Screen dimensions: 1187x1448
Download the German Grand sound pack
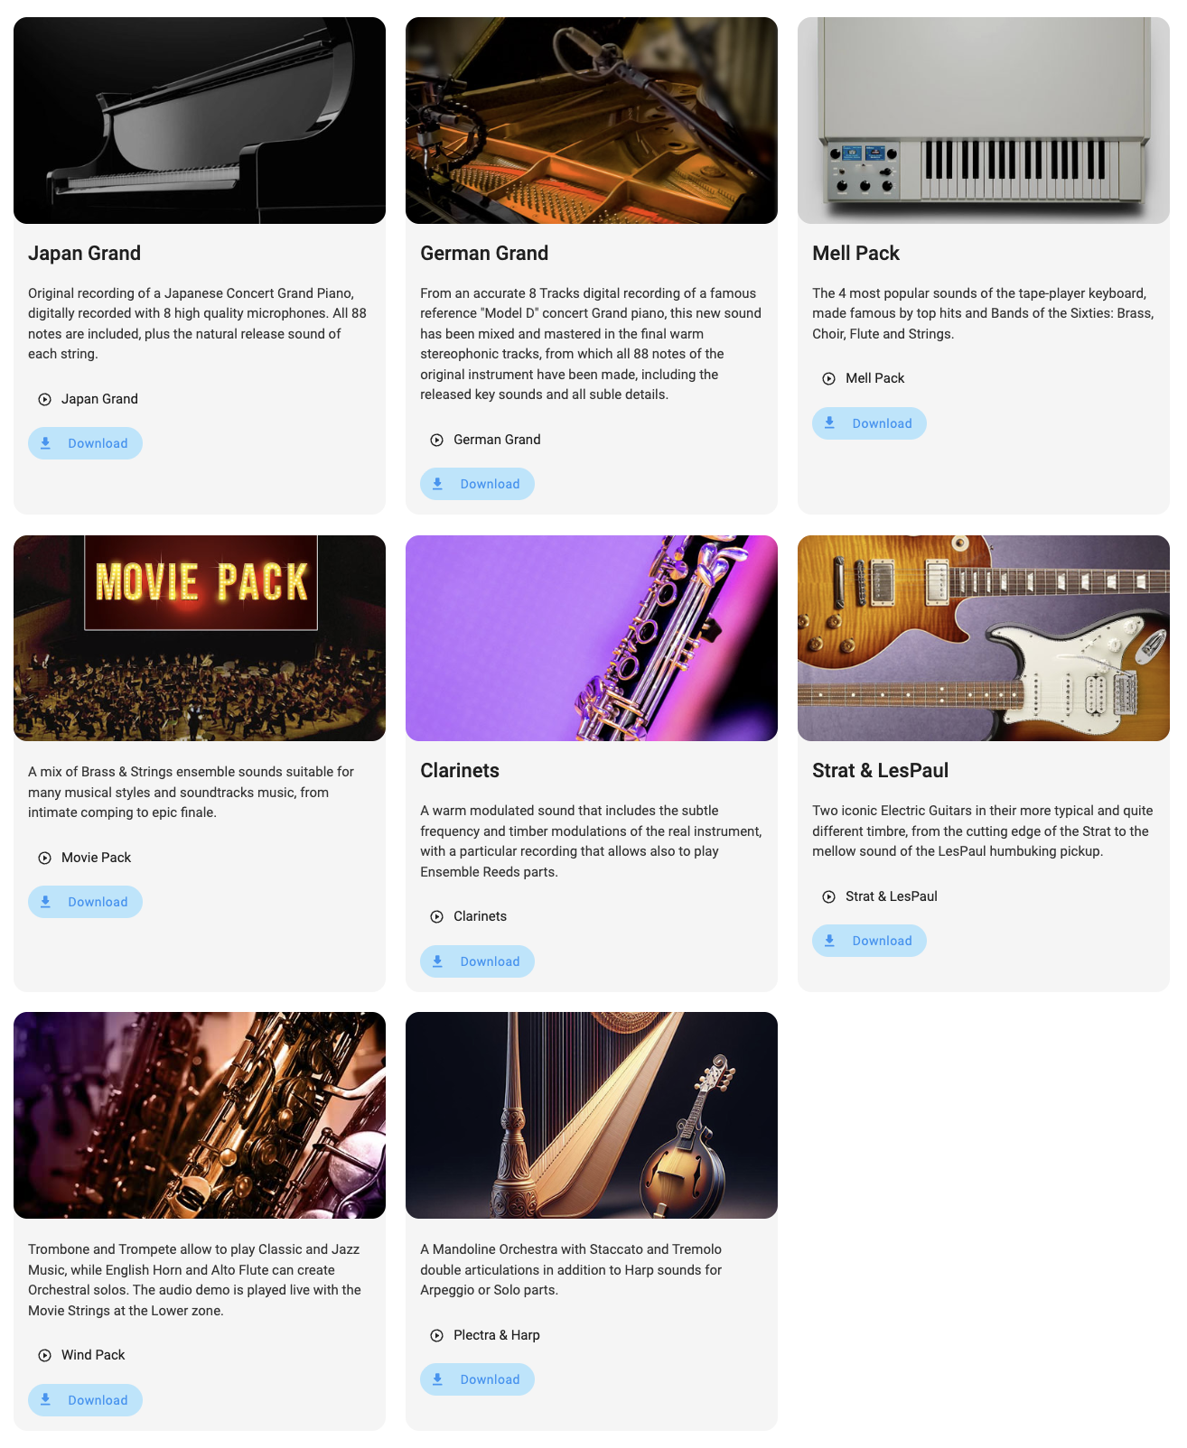point(477,484)
